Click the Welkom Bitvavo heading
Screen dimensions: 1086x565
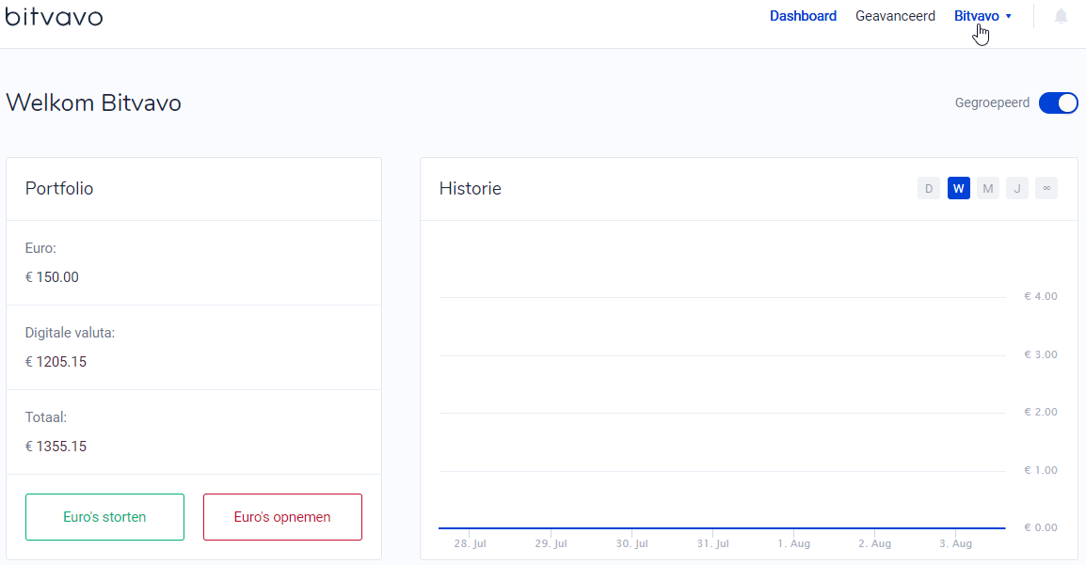(93, 103)
